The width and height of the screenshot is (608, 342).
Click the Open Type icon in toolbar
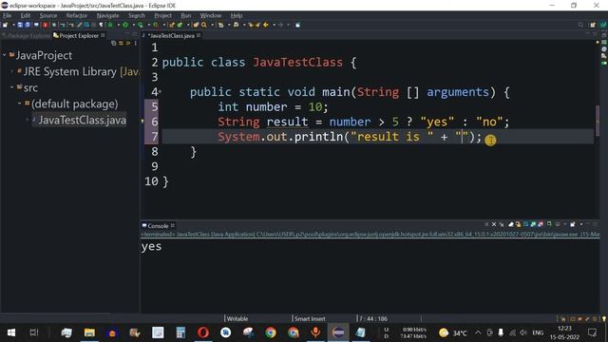pyautogui.click(x=196, y=25)
